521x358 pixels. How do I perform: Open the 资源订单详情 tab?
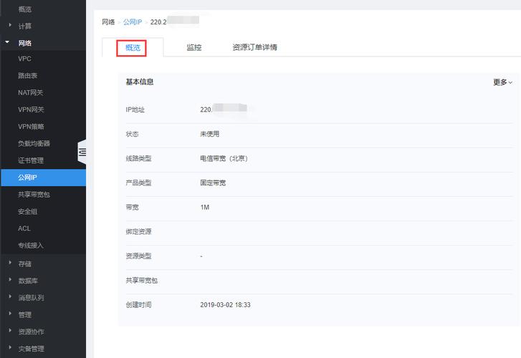click(255, 47)
